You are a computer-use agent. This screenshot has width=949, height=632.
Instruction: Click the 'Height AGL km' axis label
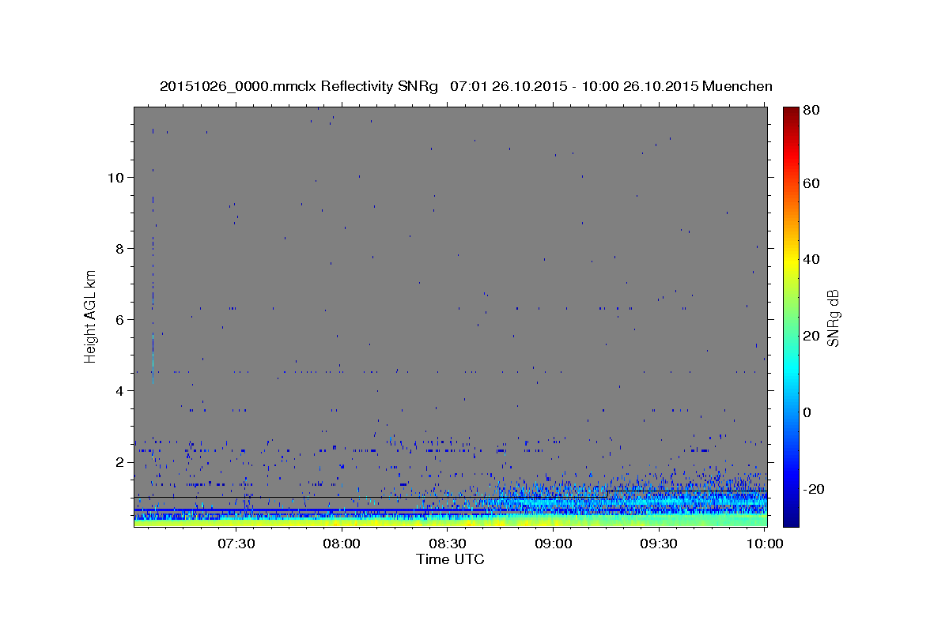click(x=91, y=316)
